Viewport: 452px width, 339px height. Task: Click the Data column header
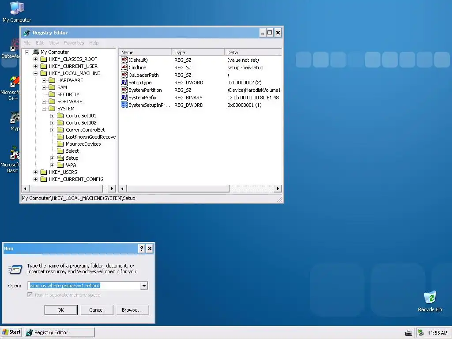tap(253, 53)
